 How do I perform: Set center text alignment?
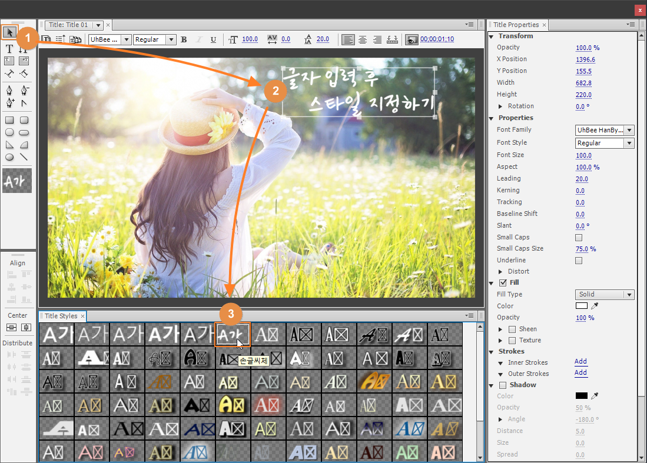pos(363,39)
